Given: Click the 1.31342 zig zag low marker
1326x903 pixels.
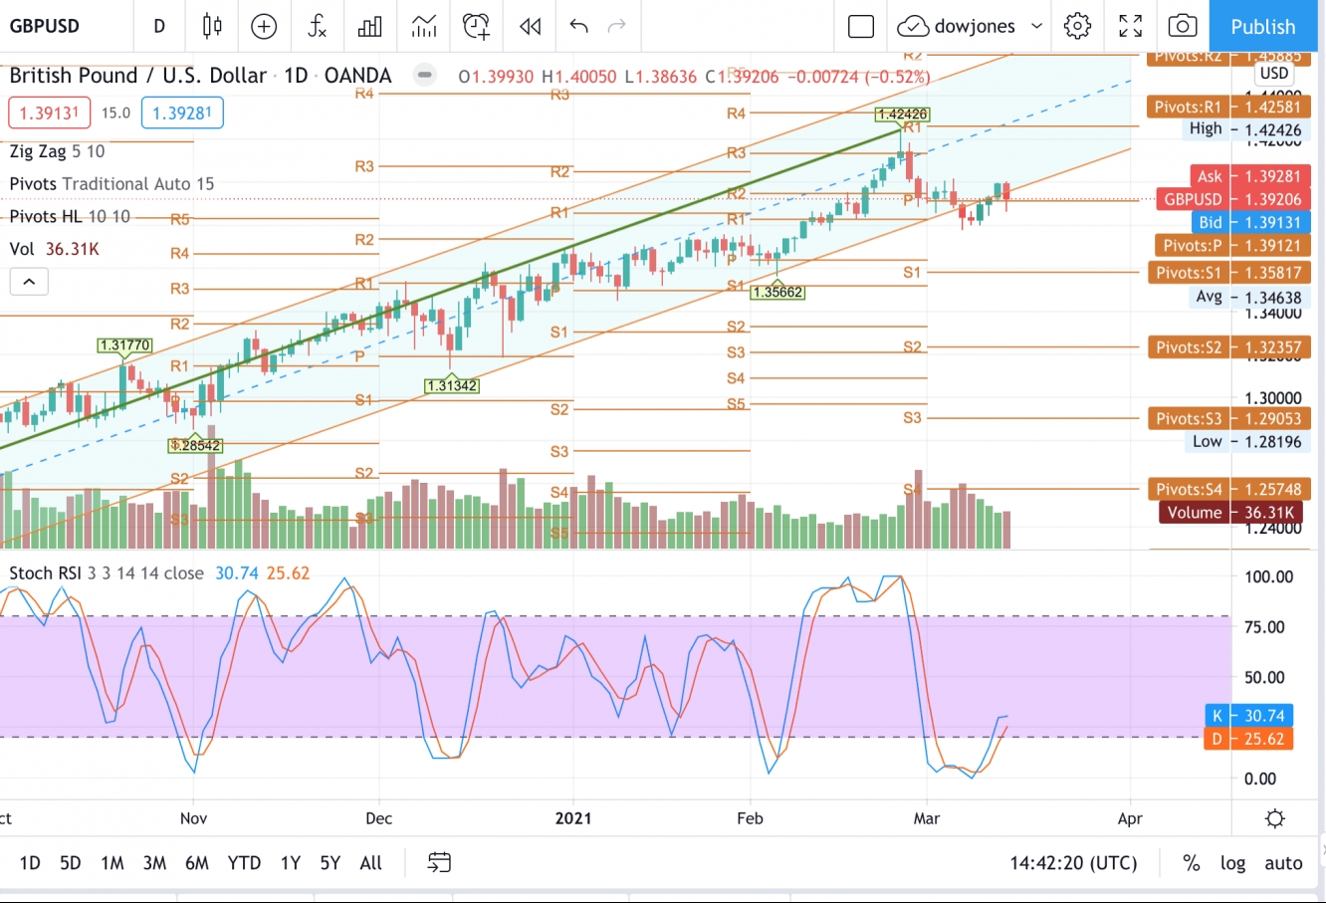Looking at the screenshot, I should 452,385.
